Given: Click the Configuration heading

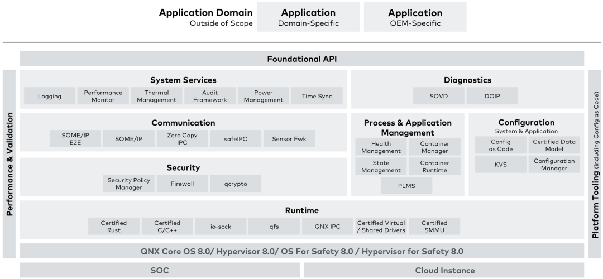Looking at the screenshot, I should 527,123.
